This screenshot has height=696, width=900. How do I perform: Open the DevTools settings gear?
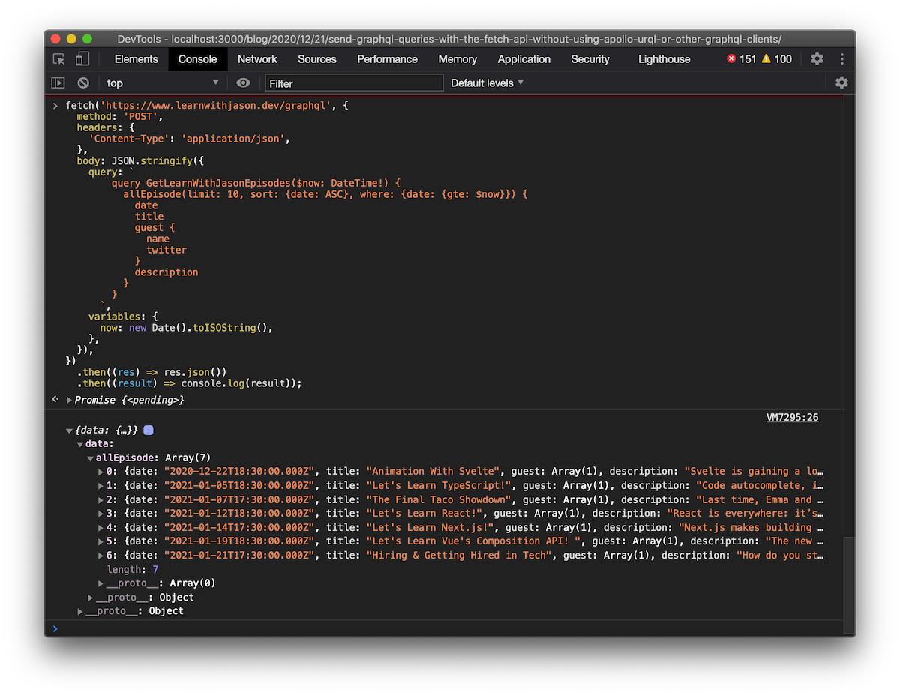817,58
